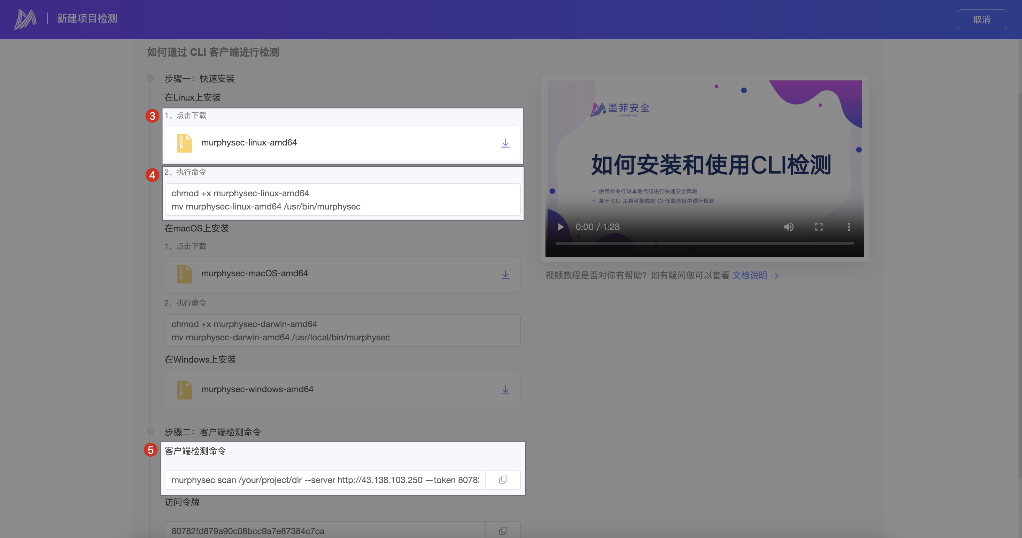Click the murphysec scan command field
This screenshot has height=538, width=1022.
pos(325,480)
